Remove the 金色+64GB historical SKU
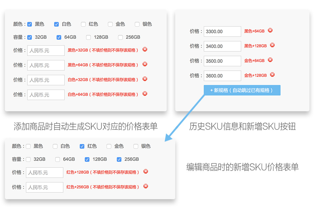This screenshot has width=315, height=210. click(270, 60)
